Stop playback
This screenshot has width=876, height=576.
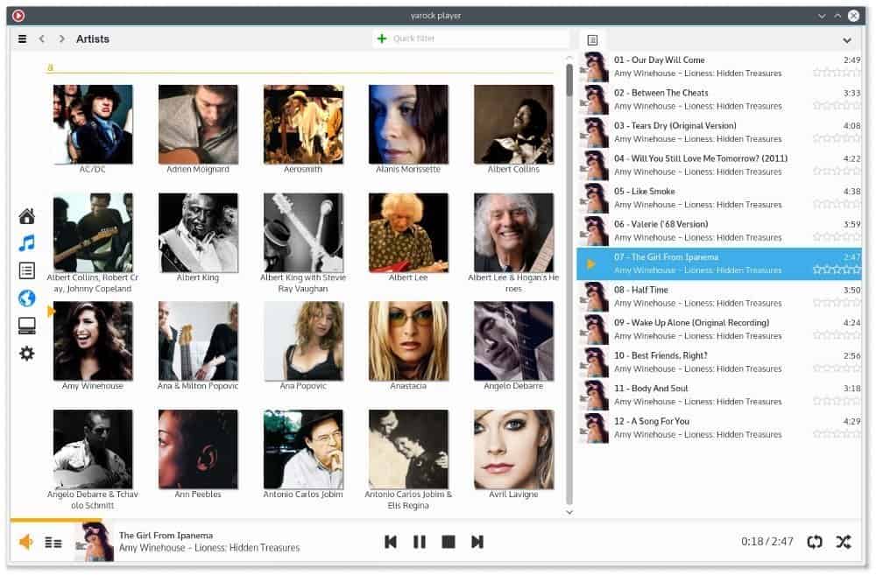tap(448, 541)
